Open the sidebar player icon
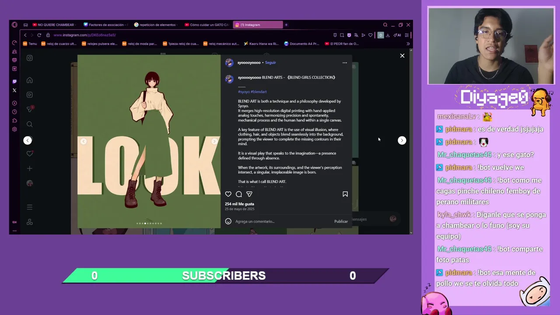560x315 pixels. (x=14, y=103)
